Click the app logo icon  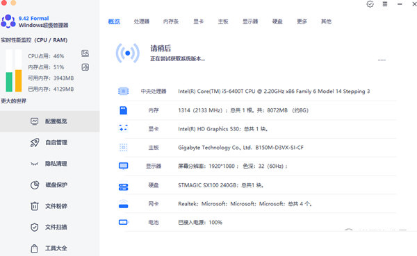[8, 22]
